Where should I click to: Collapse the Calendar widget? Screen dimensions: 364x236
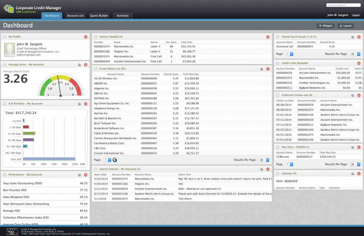pos(278,173)
